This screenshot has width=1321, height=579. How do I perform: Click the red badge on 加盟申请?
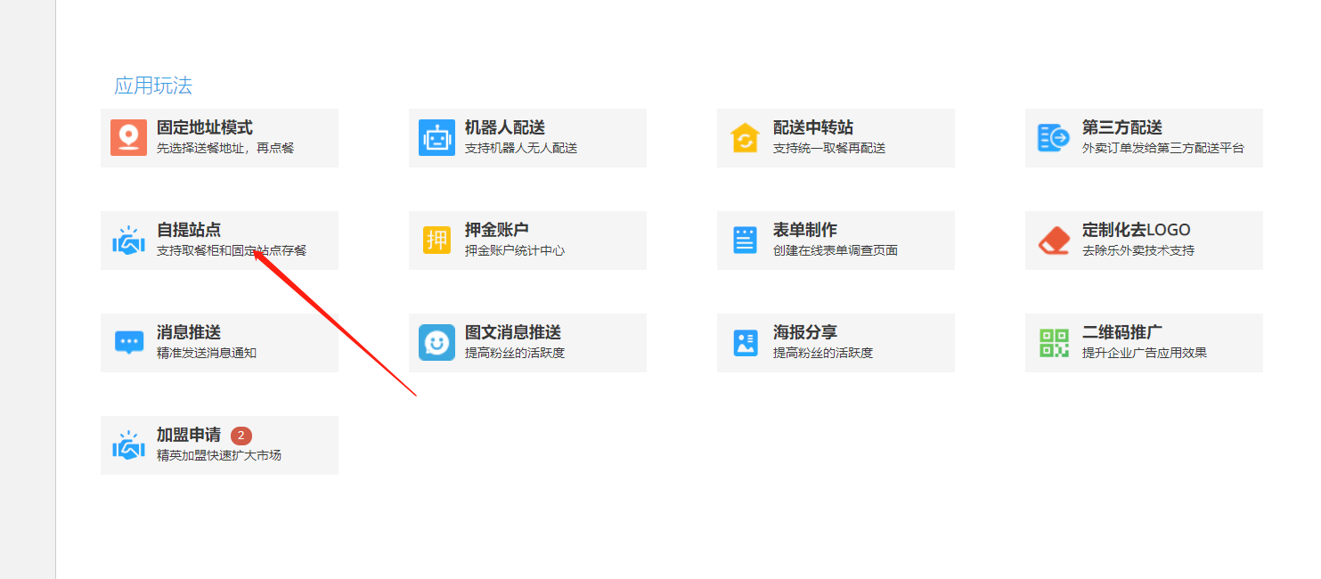241,436
